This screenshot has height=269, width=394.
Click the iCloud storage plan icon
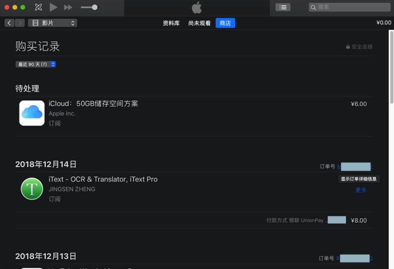pos(32,113)
